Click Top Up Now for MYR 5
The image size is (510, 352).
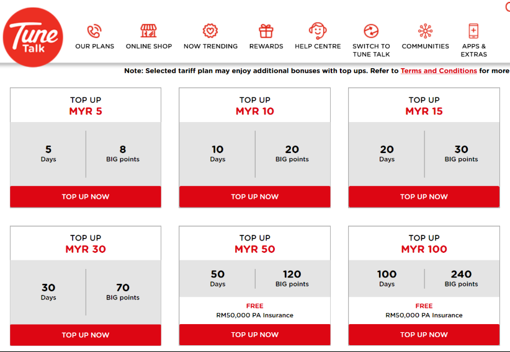point(86,196)
